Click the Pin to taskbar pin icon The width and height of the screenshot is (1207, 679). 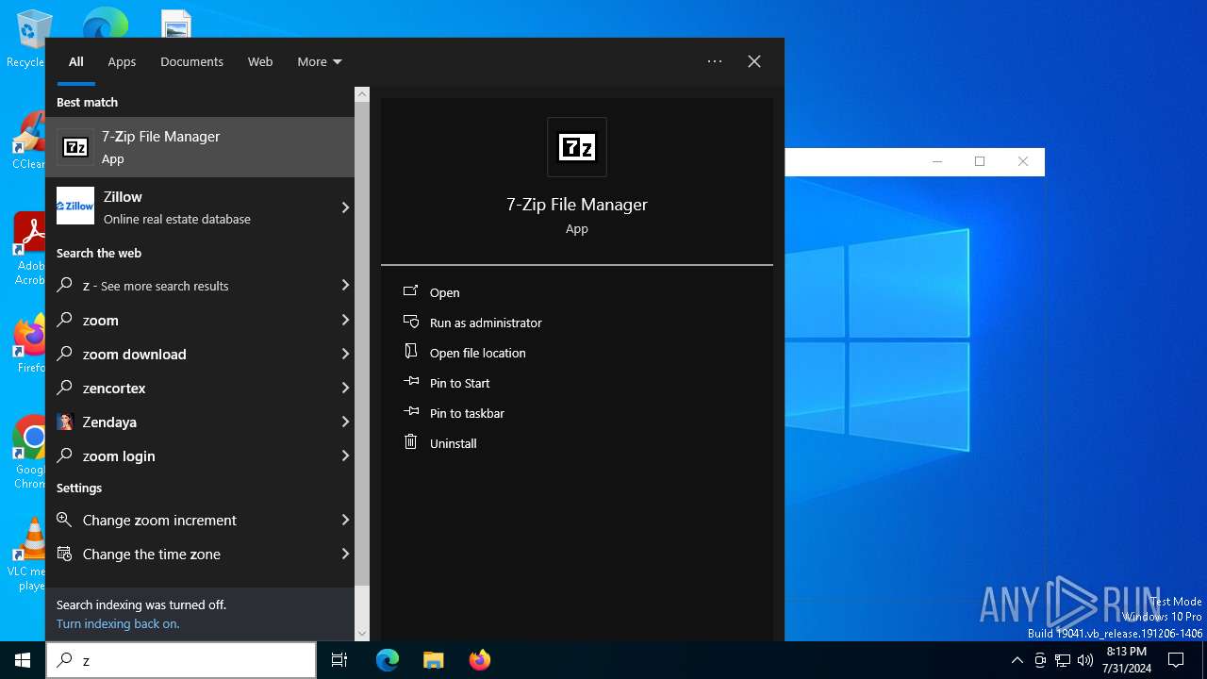(410, 412)
